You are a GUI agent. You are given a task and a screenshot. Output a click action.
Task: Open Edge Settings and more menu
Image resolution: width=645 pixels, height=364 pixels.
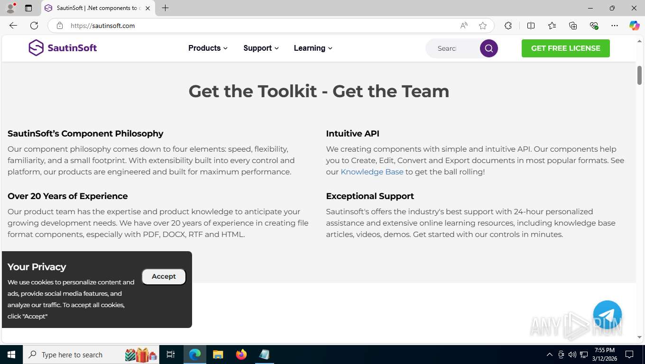point(615,26)
